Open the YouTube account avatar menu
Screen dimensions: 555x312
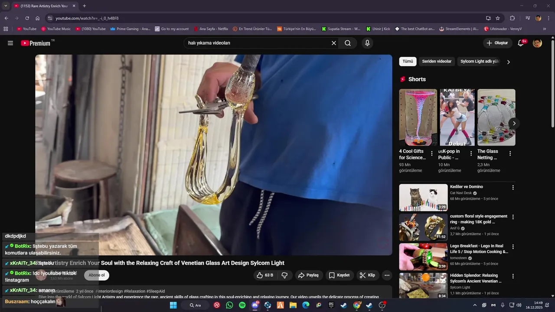click(x=537, y=43)
